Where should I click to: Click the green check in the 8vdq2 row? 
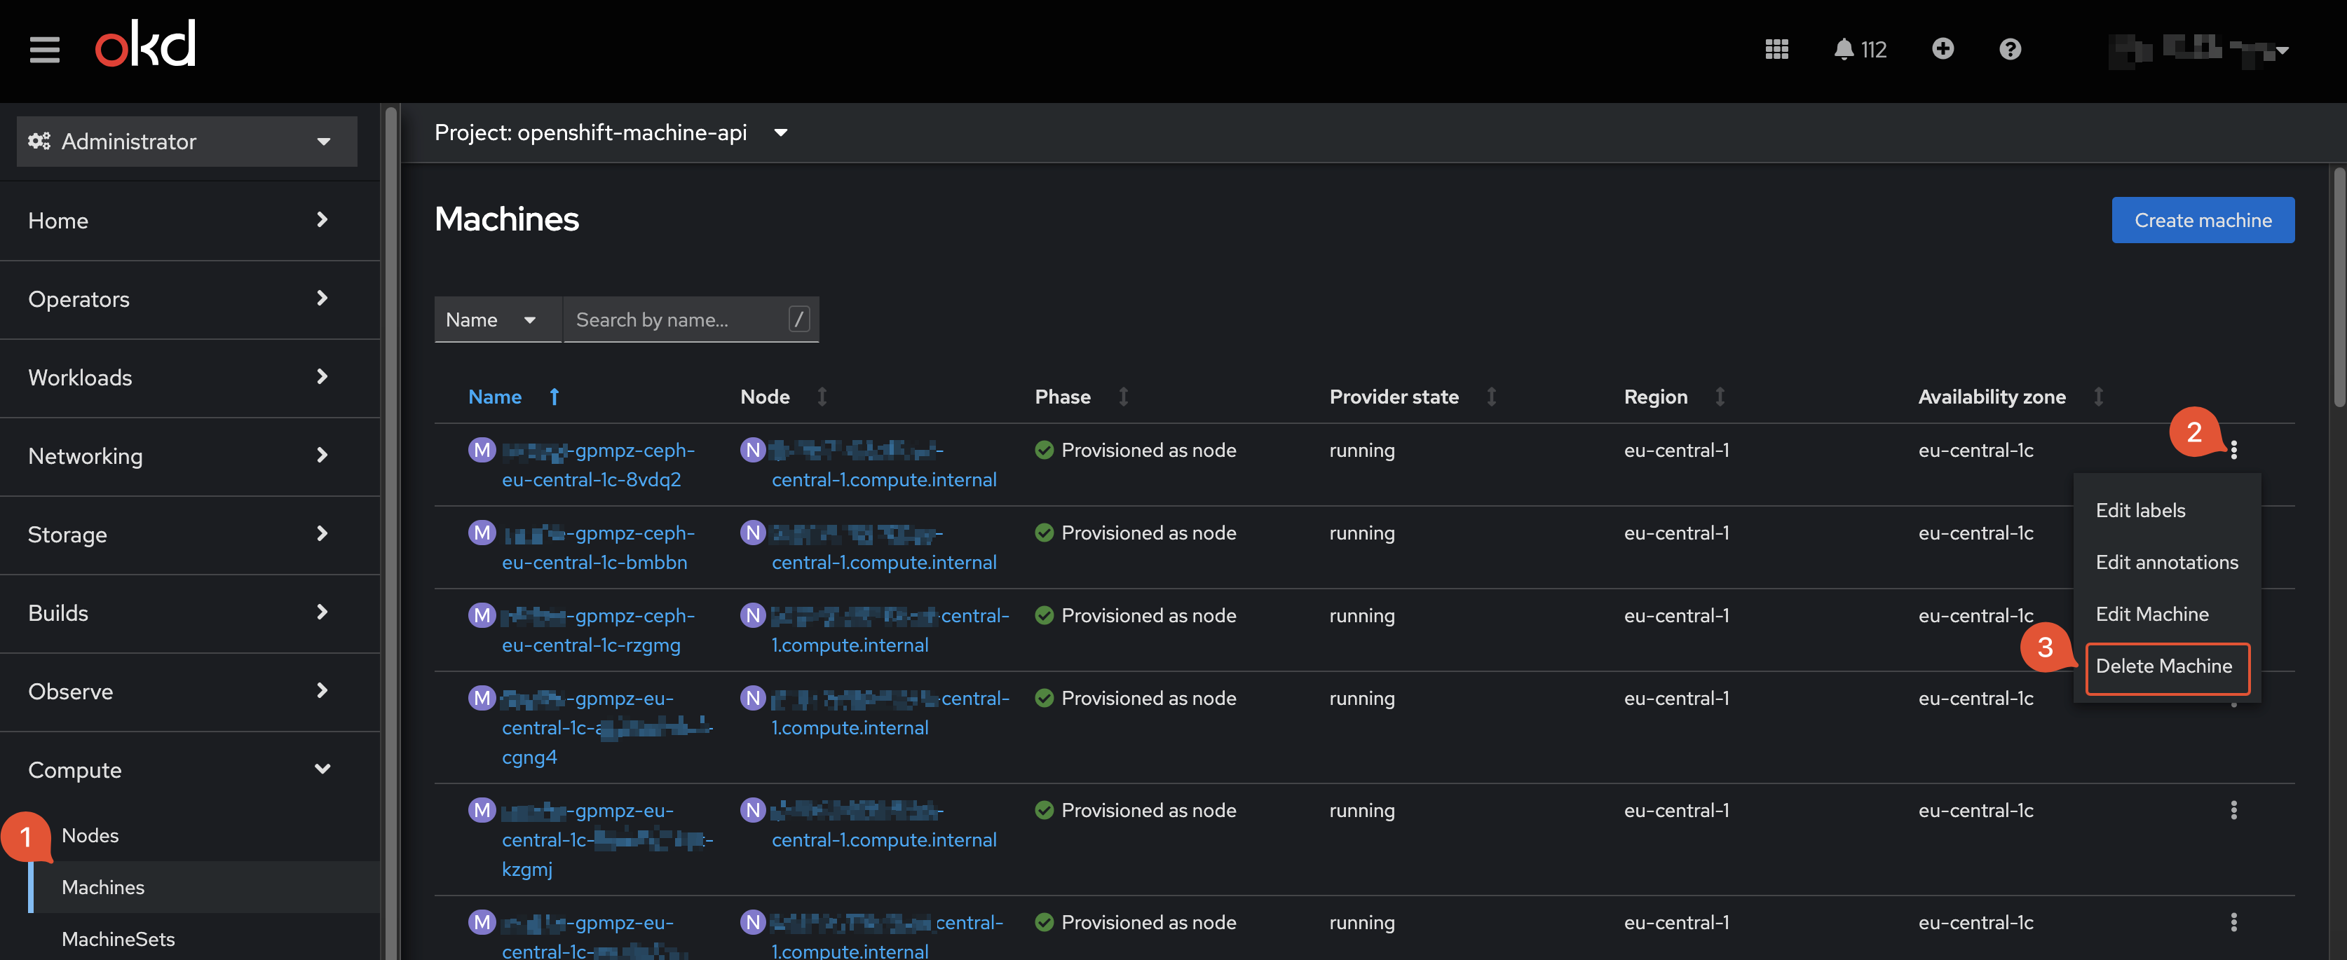(x=1044, y=450)
